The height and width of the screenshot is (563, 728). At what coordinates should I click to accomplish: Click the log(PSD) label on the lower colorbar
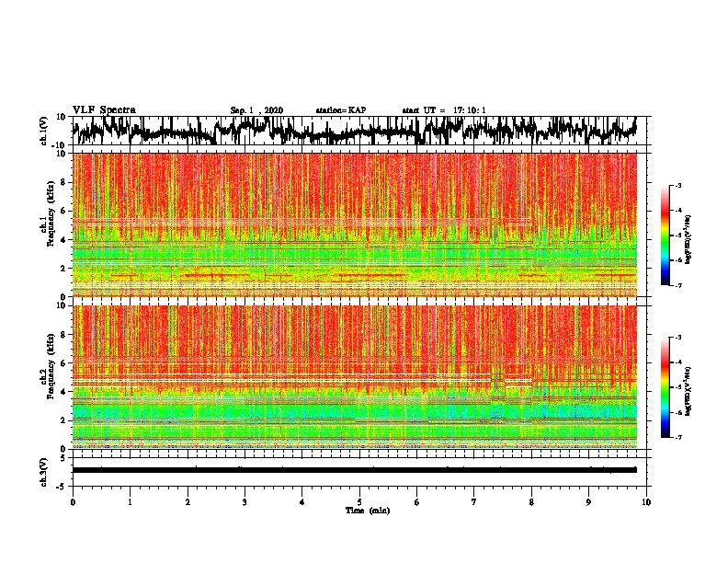(x=688, y=391)
